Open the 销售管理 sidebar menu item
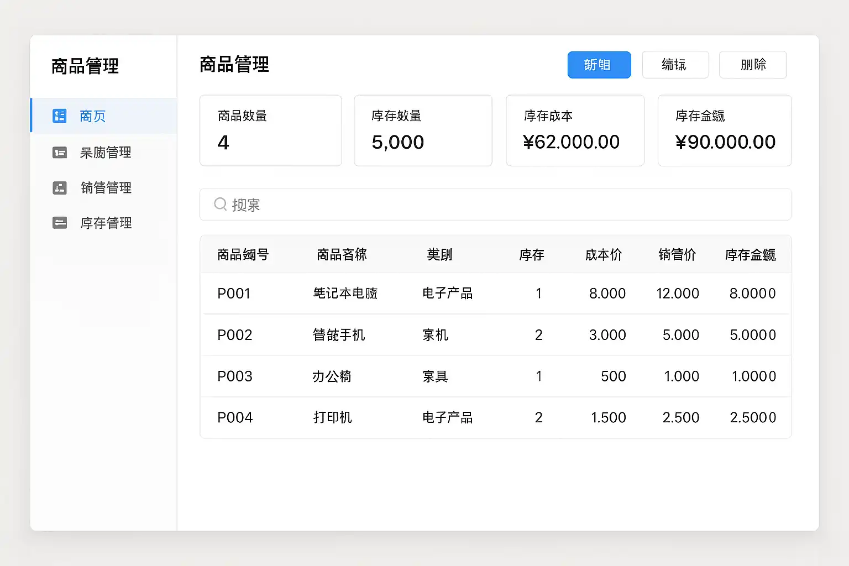 (106, 188)
